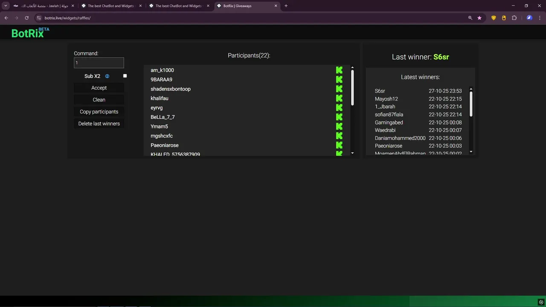Click the Kick icon beside am_k1000

point(339,70)
